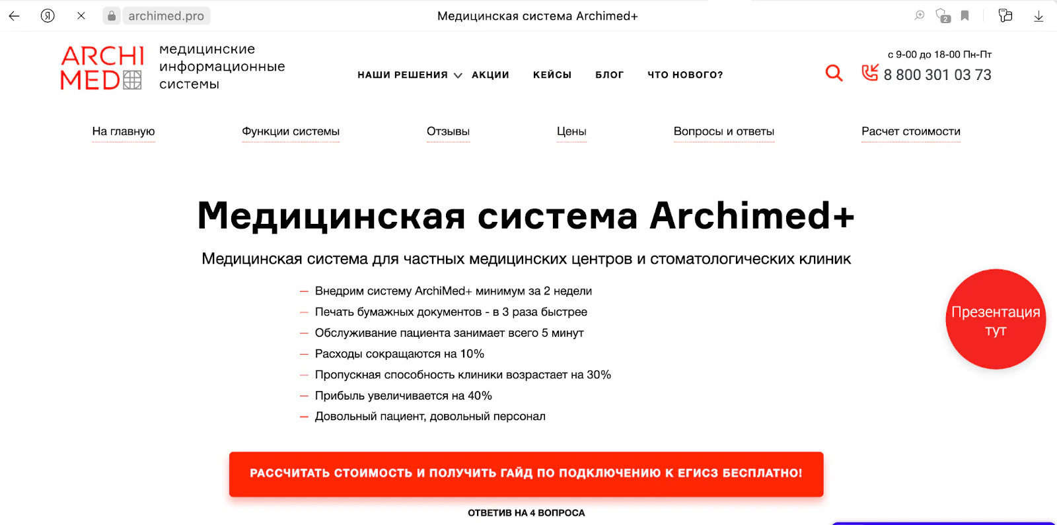This screenshot has height=525, width=1057.
Task: Click 'Обслуживание пациента занимает всего 5 минут'
Action: 449,333
